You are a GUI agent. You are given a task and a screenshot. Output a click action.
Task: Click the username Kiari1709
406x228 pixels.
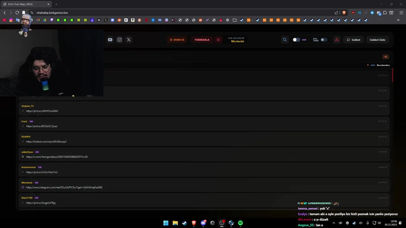click(x=27, y=198)
